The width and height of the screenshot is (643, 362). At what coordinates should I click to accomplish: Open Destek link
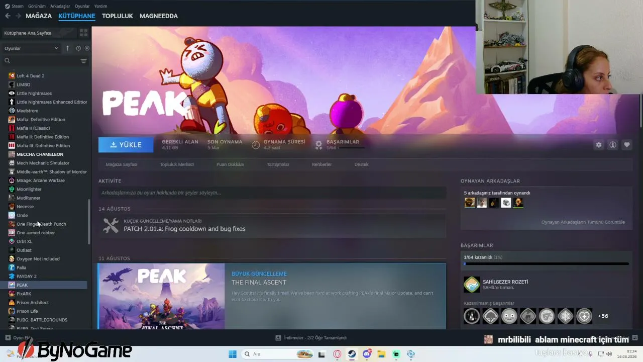[x=361, y=164]
